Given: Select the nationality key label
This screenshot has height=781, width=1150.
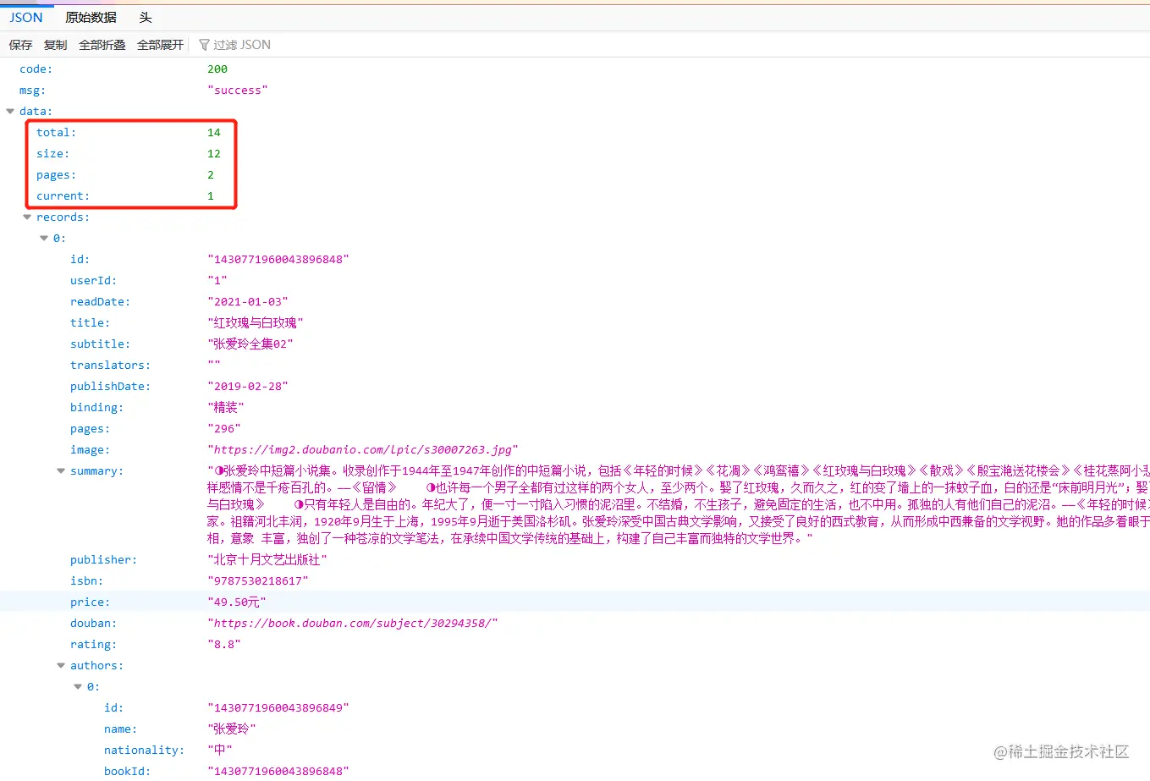Looking at the screenshot, I should [x=144, y=751].
